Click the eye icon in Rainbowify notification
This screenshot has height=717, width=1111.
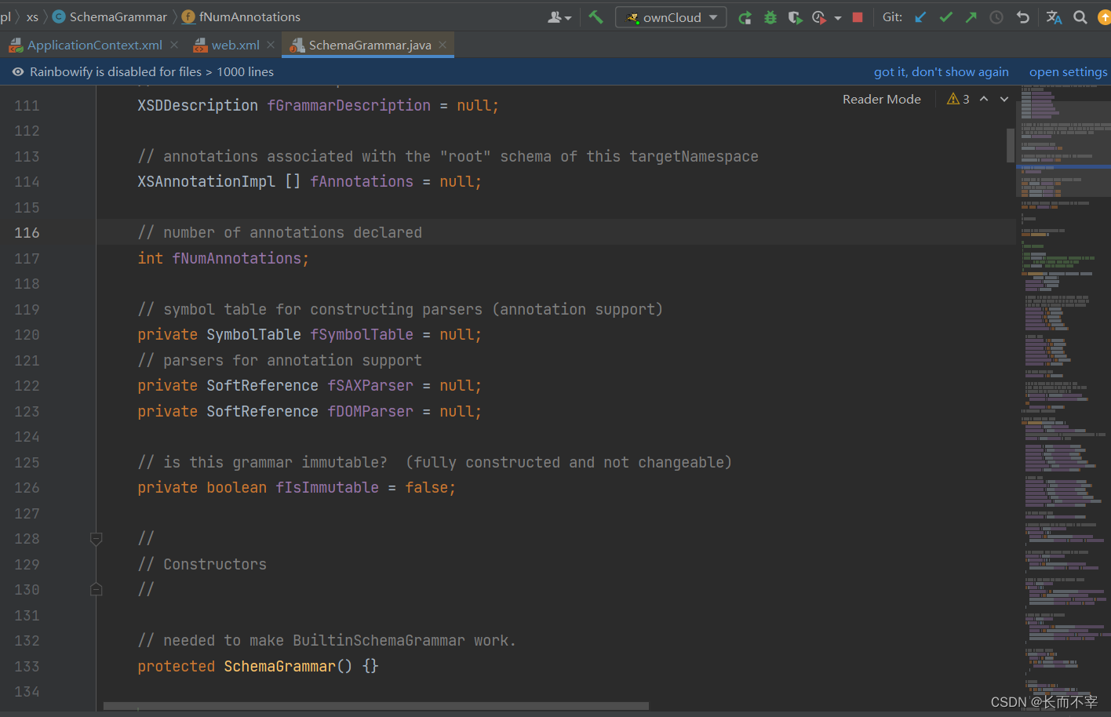tap(17, 72)
